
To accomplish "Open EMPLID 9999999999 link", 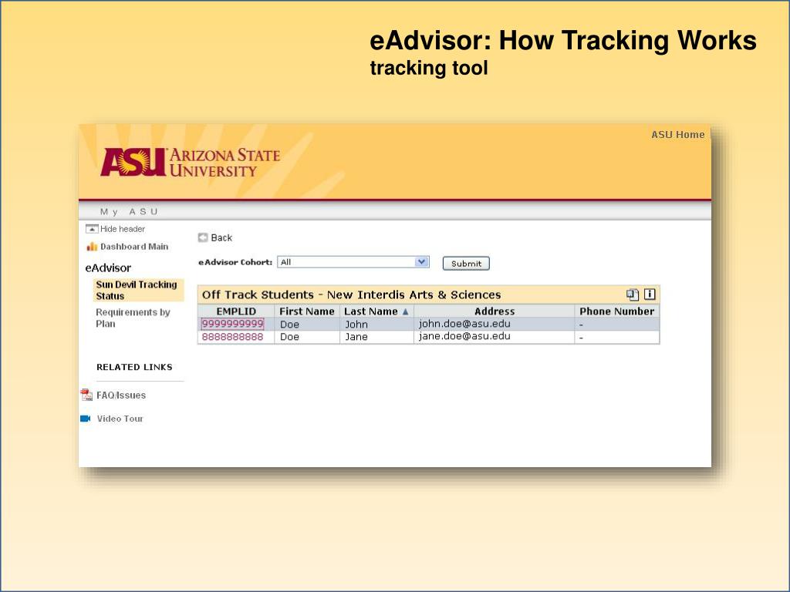I will click(232, 324).
